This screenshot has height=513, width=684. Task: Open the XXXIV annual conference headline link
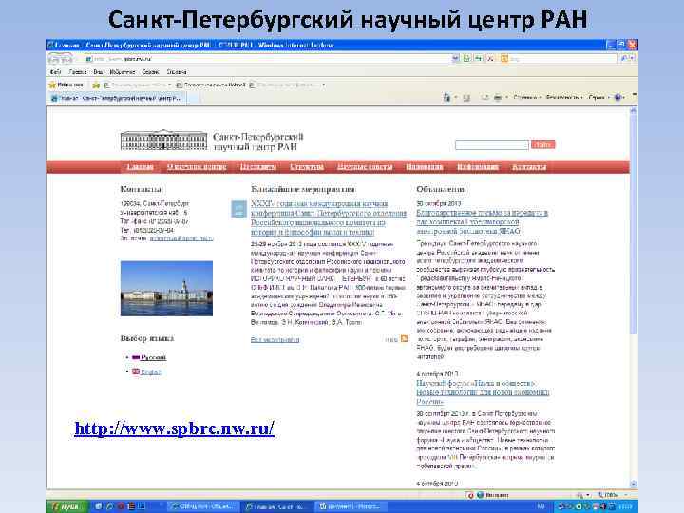point(329,218)
